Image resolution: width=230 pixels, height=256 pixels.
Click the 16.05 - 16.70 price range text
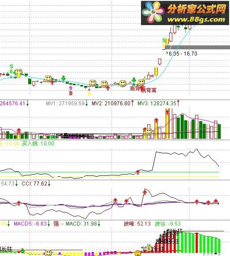[x=182, y=54]
